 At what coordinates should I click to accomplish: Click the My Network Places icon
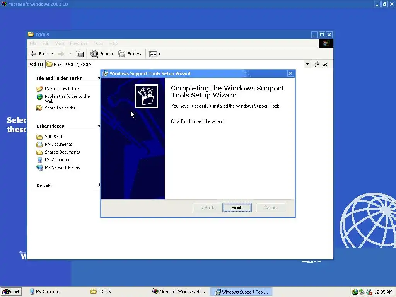pyautogui.click(x=39, y=168)
